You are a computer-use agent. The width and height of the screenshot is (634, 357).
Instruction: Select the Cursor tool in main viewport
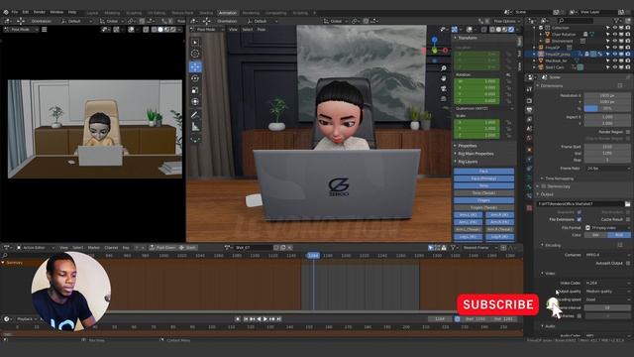195,54
